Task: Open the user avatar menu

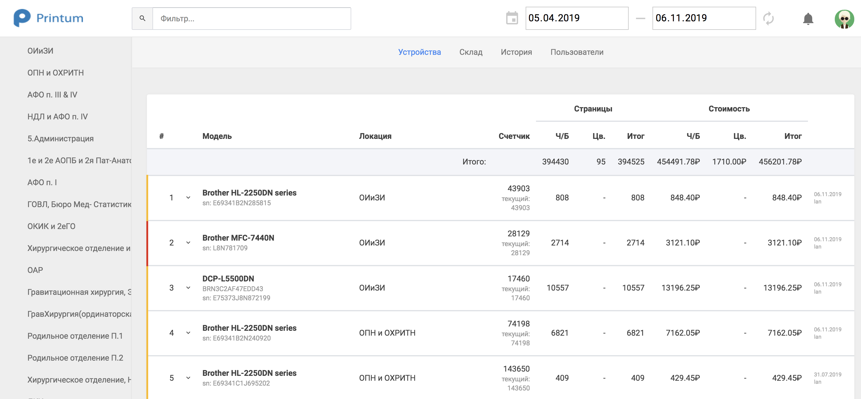Action: point(844,19)
